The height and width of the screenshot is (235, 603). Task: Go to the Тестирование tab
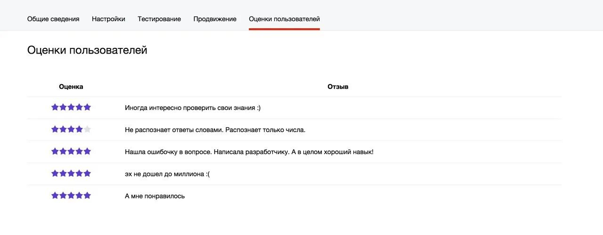(159, 19)
